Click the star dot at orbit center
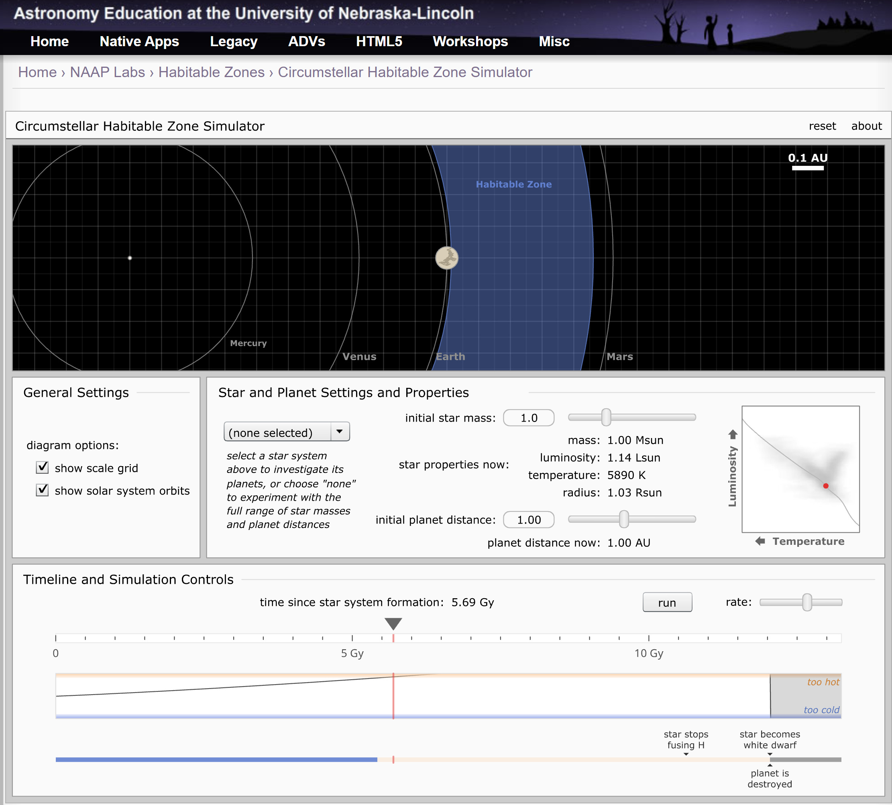This screenshot has height=805, width=892. [x=130, y=258]
